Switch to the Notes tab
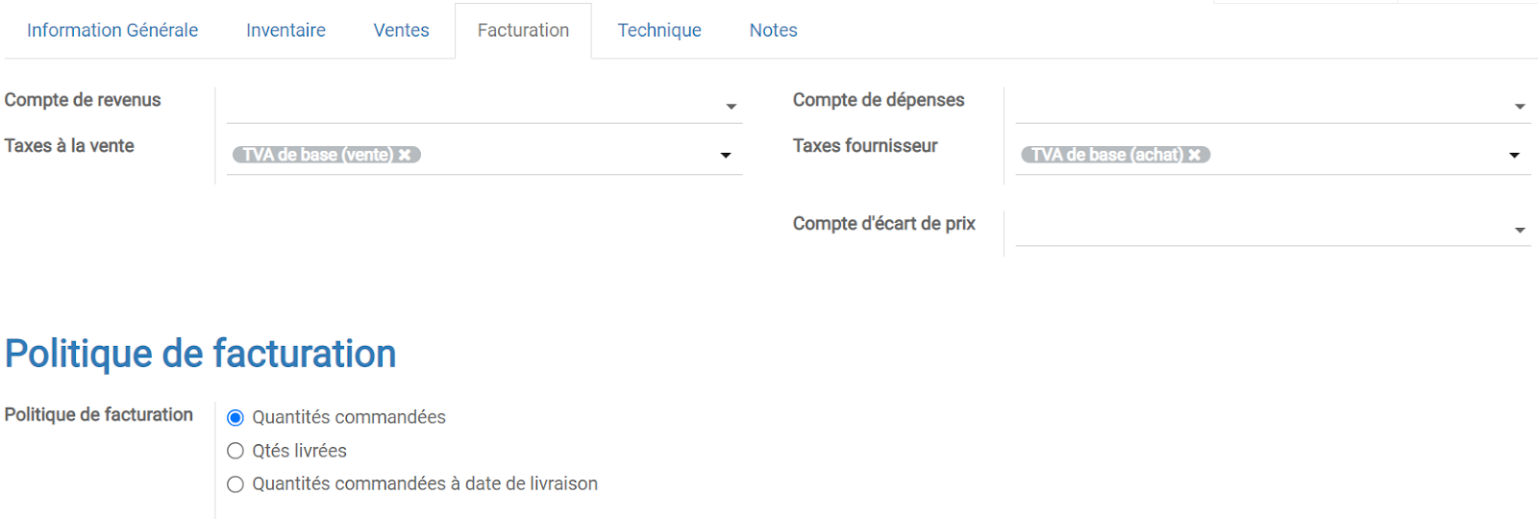This screenshot has height=519, width=1538. coord(773,31)
